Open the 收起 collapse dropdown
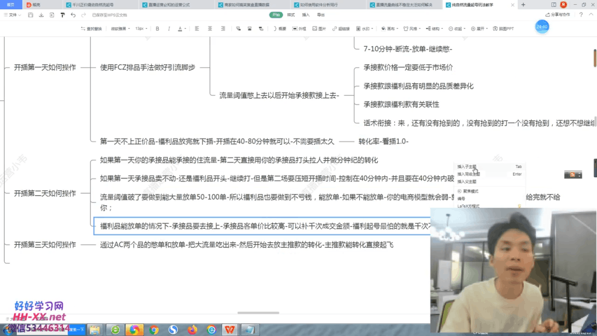This screenshot has height=336, width=597. point(457,29)
